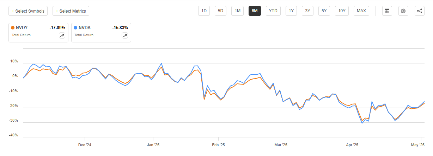Click the orange NVDY color dot
The image size is (433, 156).
(13, 27)
